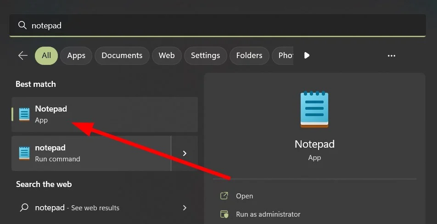Open the Notepad App best match result
437x224 pixels.
[105, 114]
